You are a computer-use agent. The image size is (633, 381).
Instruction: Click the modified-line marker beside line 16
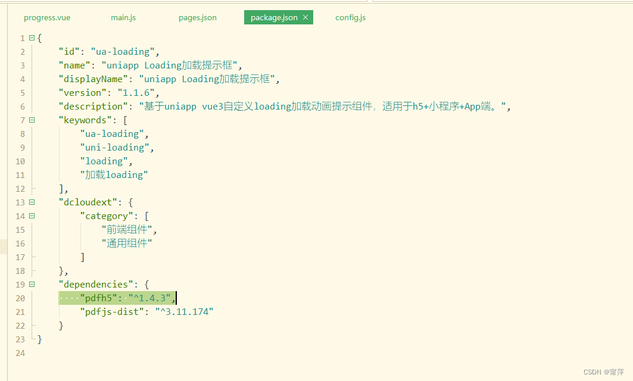[3, 246]
